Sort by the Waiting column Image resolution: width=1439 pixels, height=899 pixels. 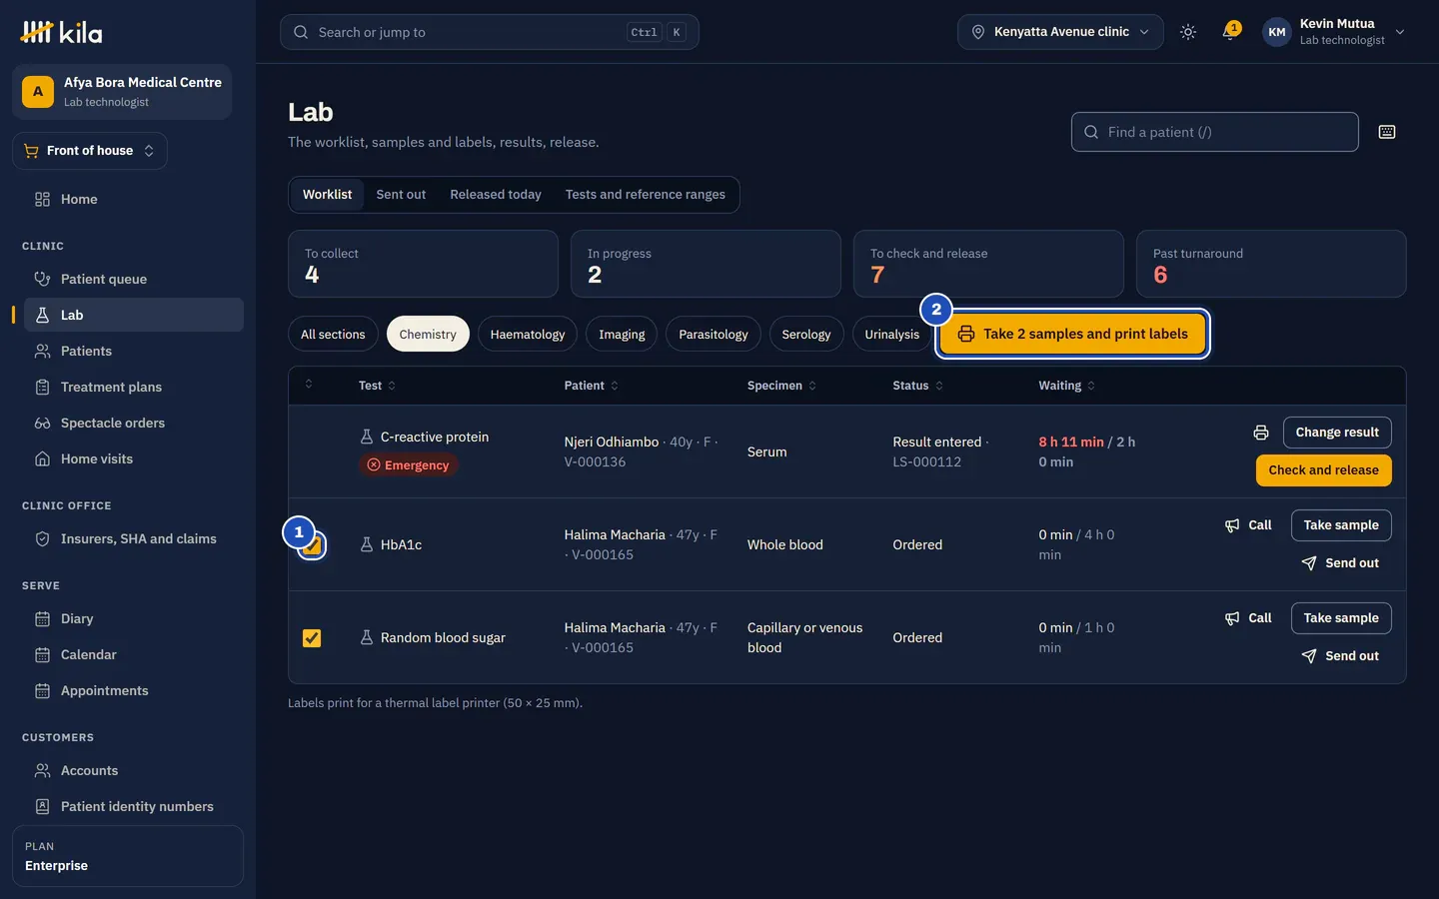click(x=1067, y=386)
